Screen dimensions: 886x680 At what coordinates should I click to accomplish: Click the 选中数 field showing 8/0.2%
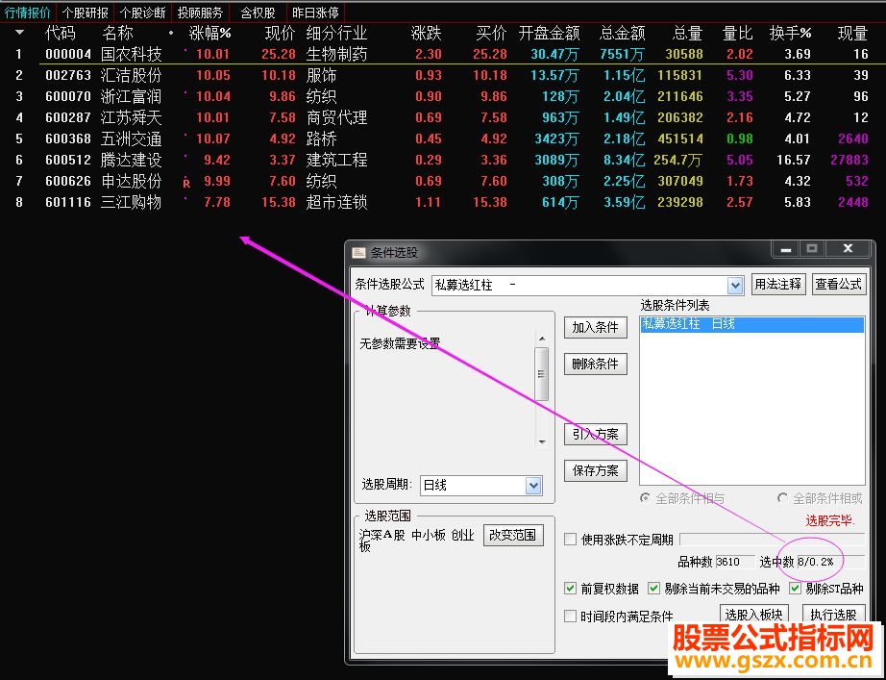830,562
